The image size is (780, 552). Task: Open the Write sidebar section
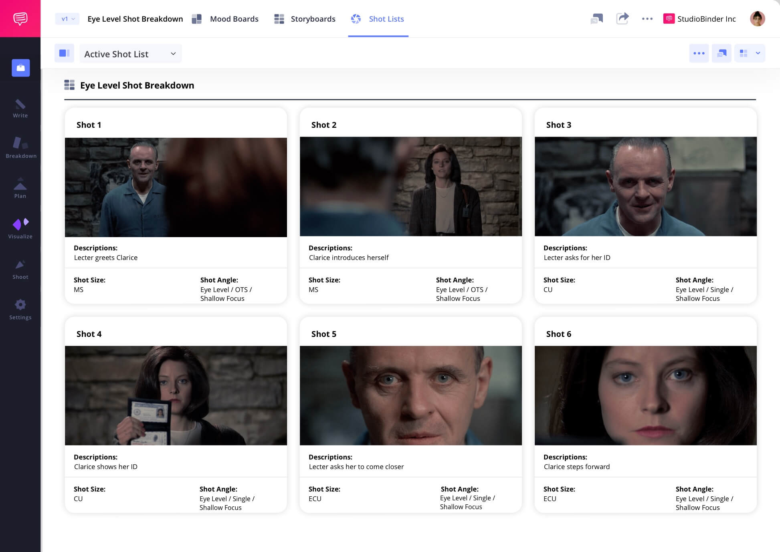(x=20, y=109)
